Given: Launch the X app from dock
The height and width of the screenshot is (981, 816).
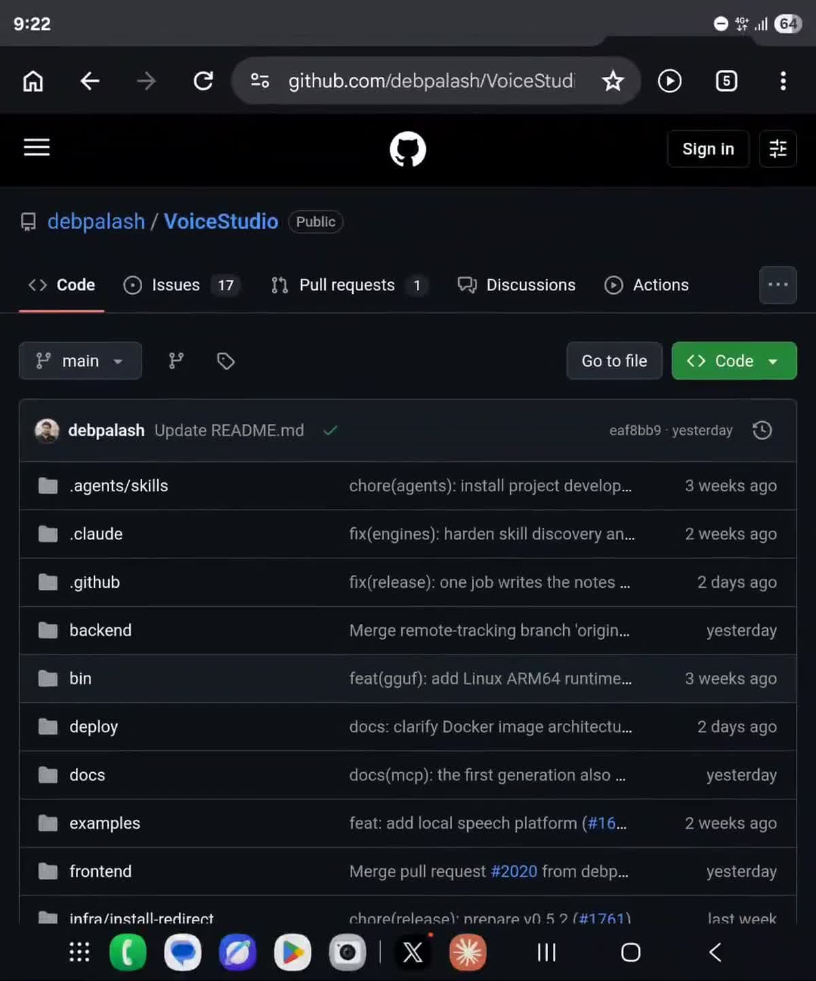Looking at the screenshot, I should pos(413,952).
